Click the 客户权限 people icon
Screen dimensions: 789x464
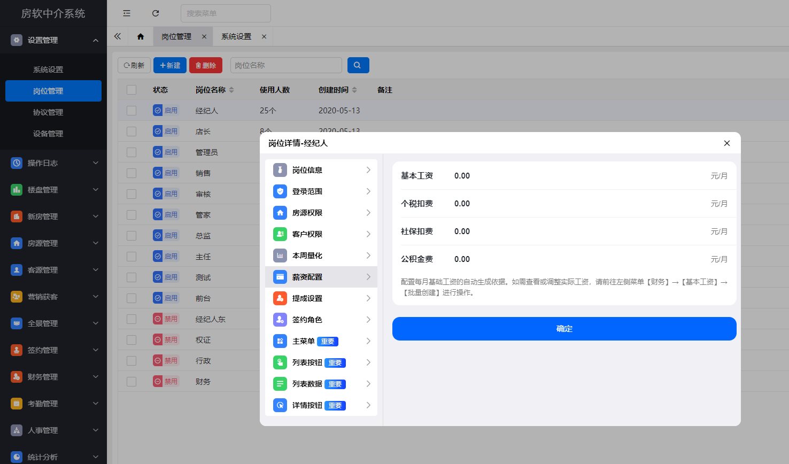pyautogui.click(x=280, y=234)
